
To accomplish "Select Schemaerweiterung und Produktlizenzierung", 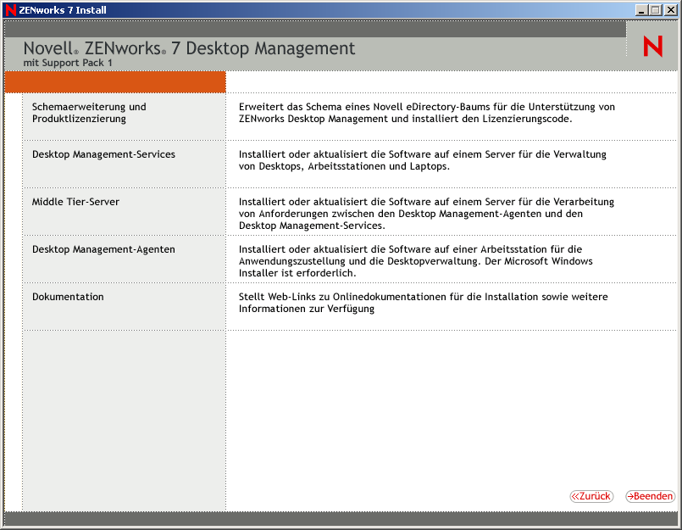I will coord(89,112).
